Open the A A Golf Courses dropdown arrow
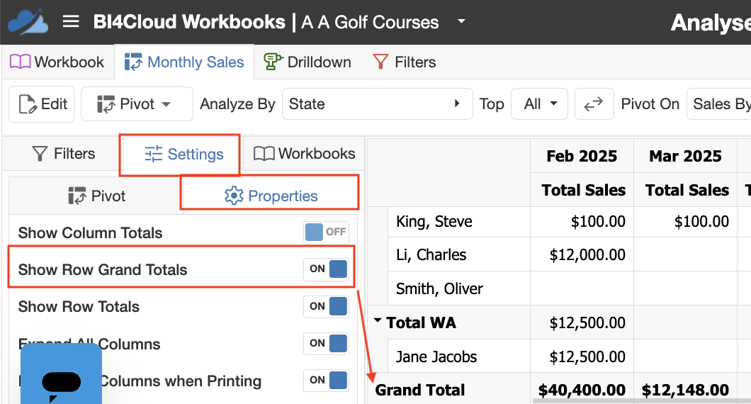 point(461,21)
